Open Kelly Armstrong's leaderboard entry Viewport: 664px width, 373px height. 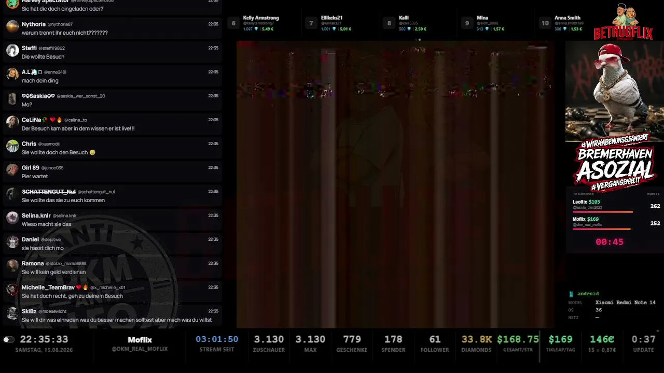[262, 23]
